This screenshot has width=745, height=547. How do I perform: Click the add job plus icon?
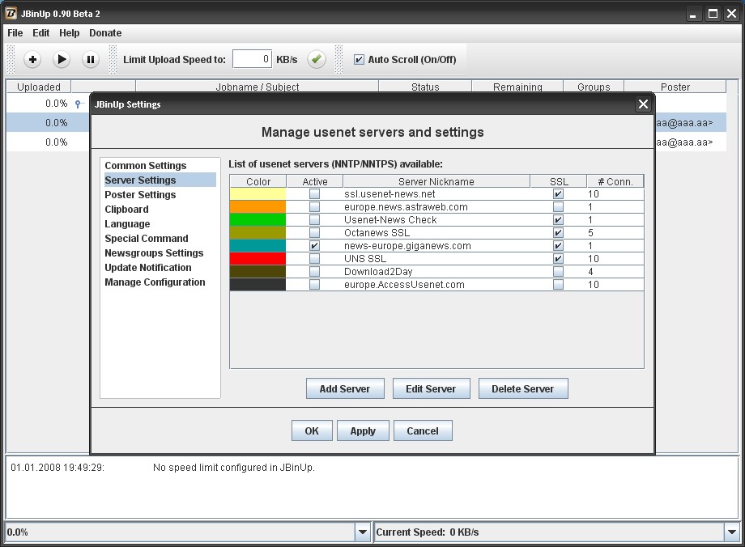point(32,59)
